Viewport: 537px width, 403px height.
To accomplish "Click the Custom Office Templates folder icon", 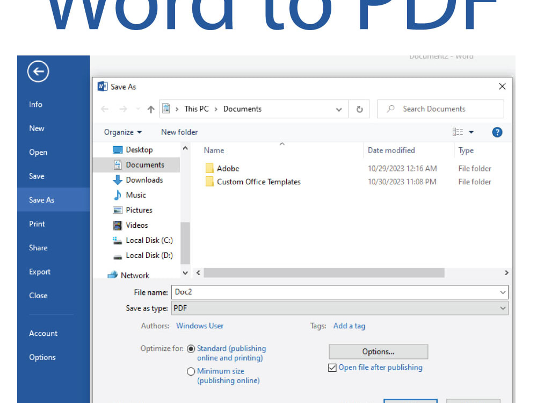I will 209,182.
